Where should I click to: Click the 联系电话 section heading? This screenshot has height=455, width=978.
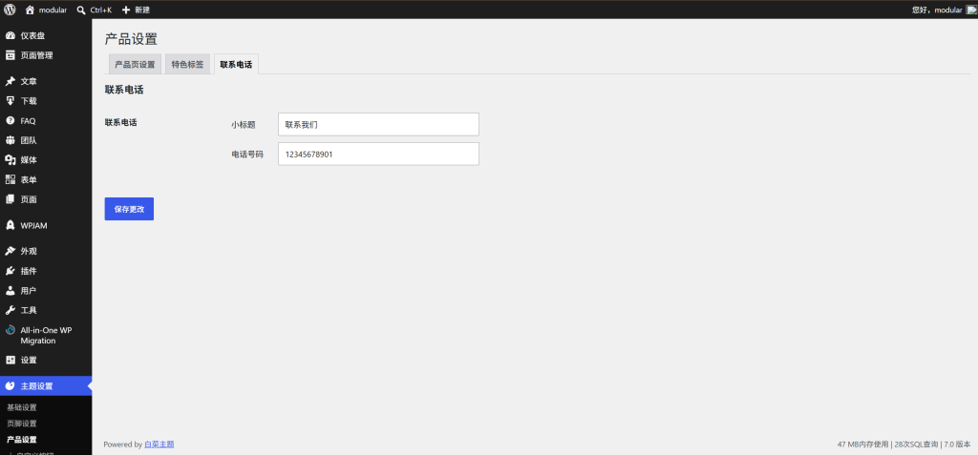[124, 90]
